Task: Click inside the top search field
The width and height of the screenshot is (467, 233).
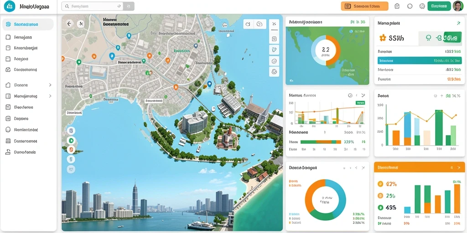Action: tap(92, 6)
